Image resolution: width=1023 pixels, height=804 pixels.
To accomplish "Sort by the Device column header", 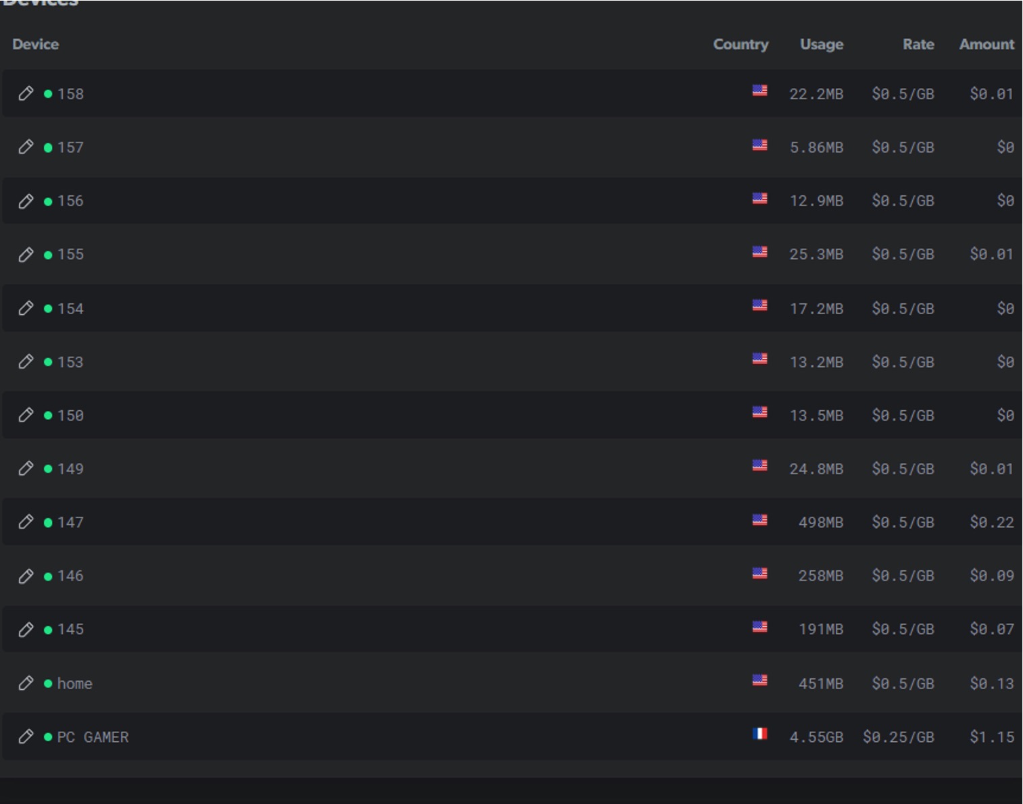I will click(x=35, y=45).
